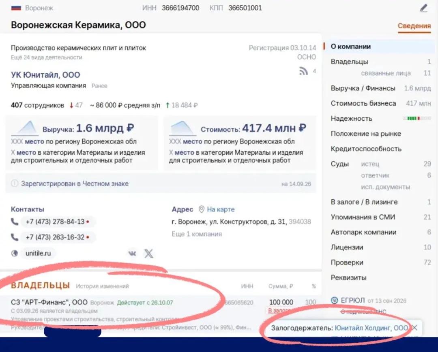
Task: Click Регистрация 03.10.14 text
Action: [282, 48]
